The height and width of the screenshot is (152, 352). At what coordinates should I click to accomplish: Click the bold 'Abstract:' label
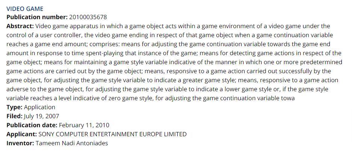pos(20,26)
